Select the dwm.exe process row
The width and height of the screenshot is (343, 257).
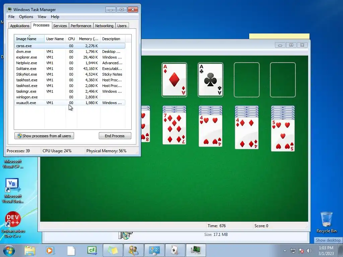[70, 52]
